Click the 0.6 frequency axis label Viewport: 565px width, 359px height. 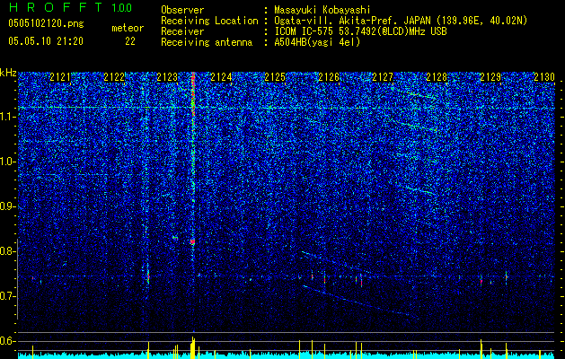point(7,341)
